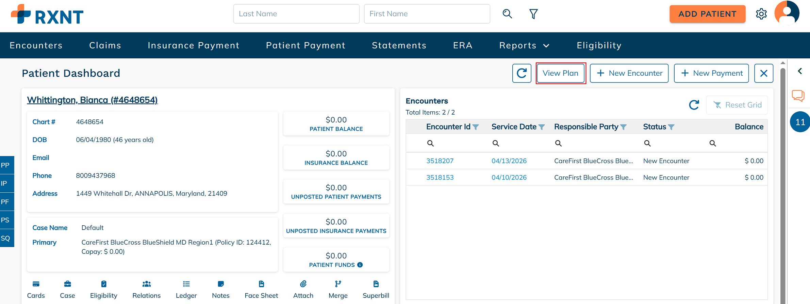810x304 pixels.
Task: Open the Claims menu
Action: click(105, 45)
